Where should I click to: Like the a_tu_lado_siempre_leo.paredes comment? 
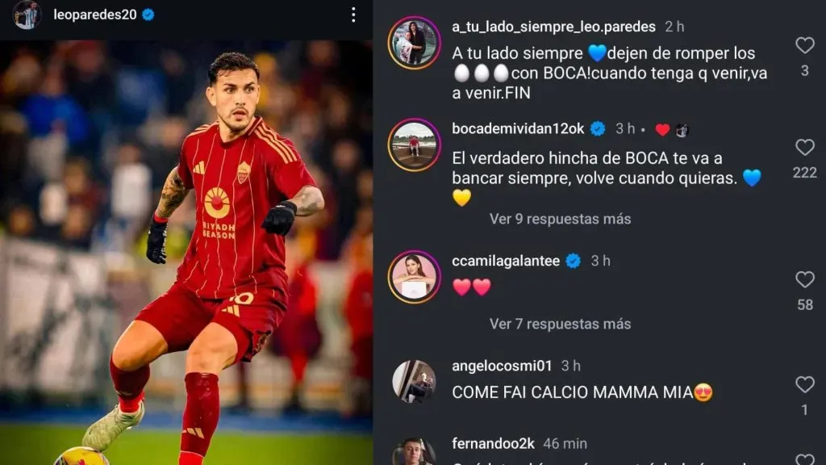tap(805, 45)
